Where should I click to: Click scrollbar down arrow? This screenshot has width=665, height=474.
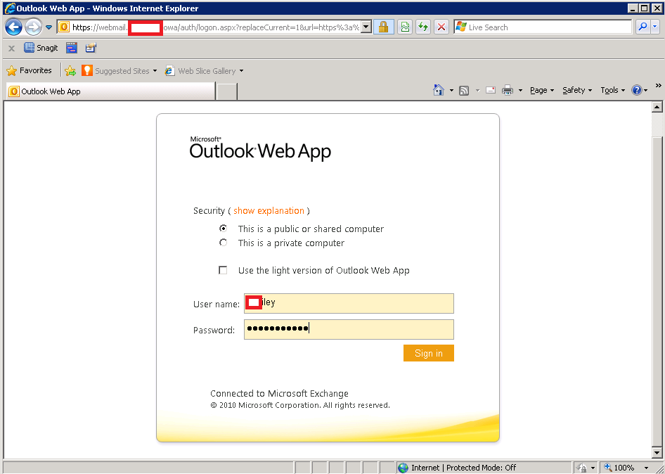657,452
